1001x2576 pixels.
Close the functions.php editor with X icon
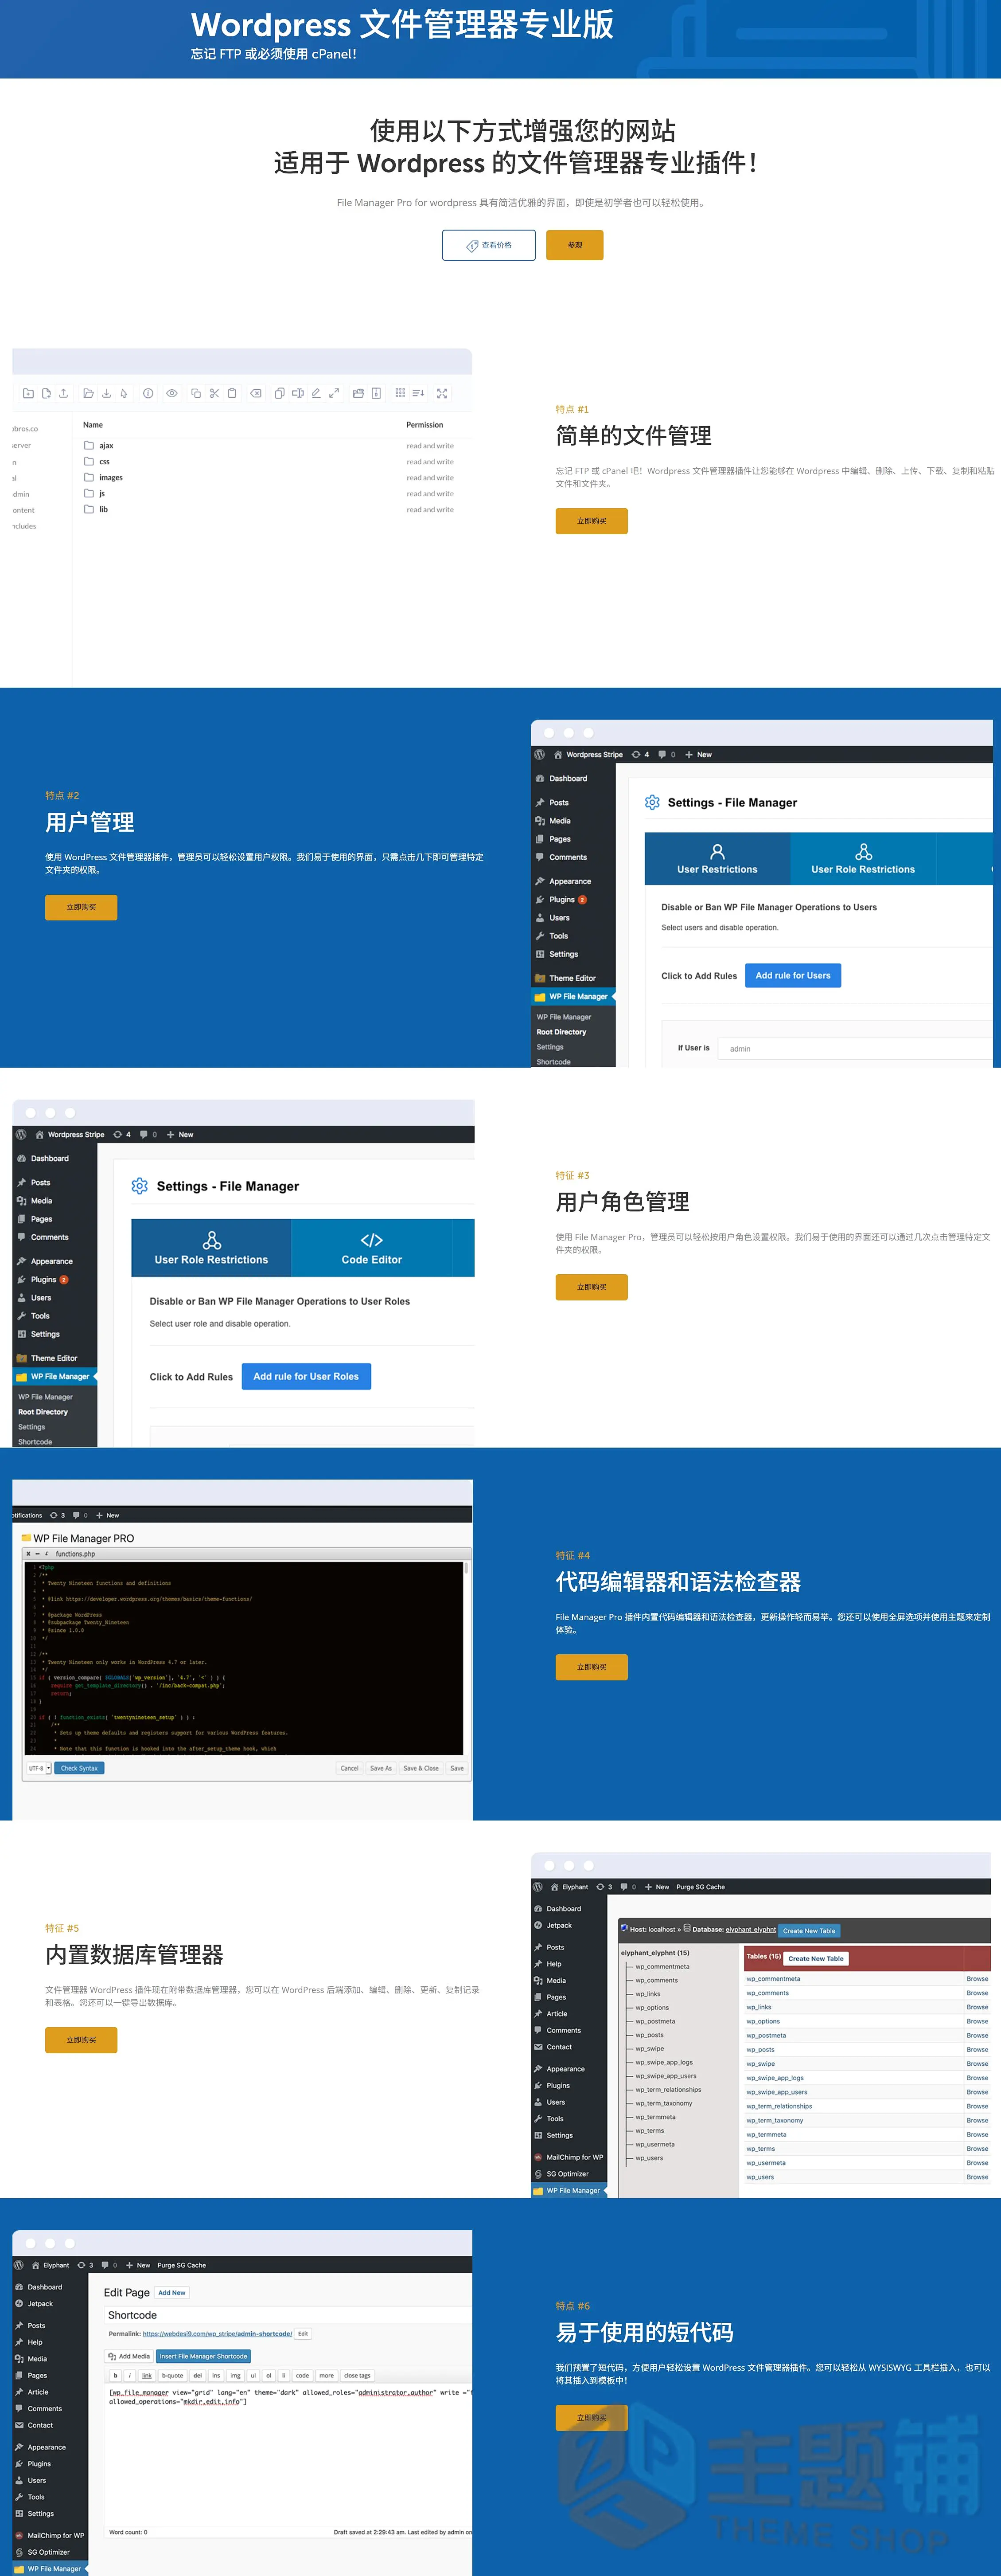pyautogui.click(x=28, y=1554)
